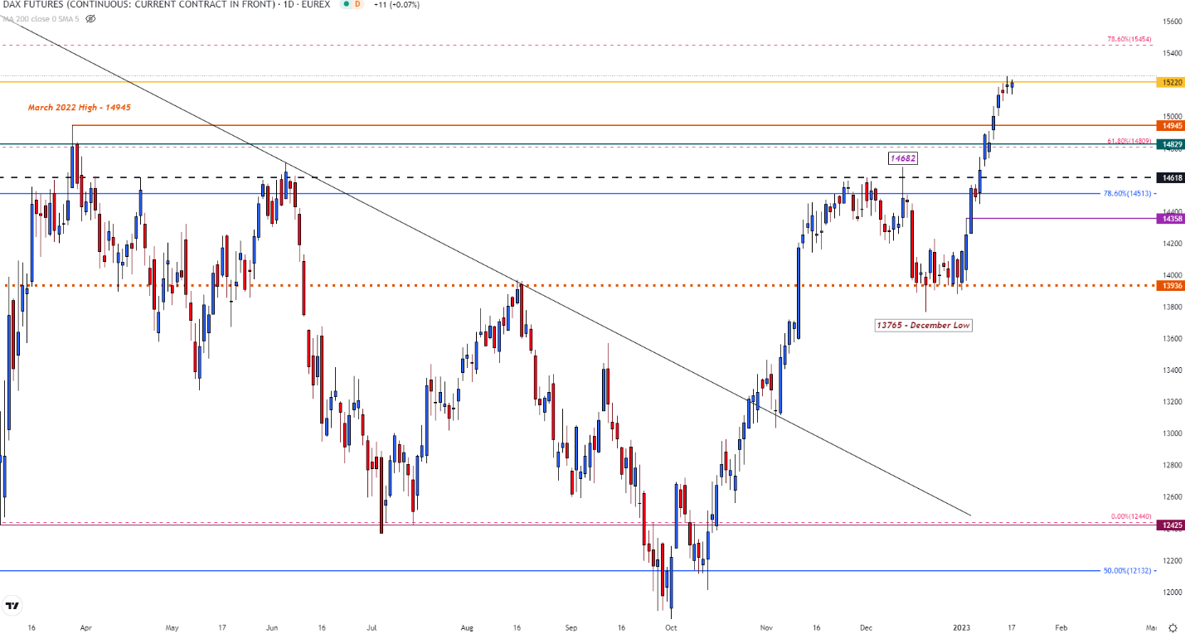Click 13000 on the price scale
1185x634 pixels.
[1172, 433]
